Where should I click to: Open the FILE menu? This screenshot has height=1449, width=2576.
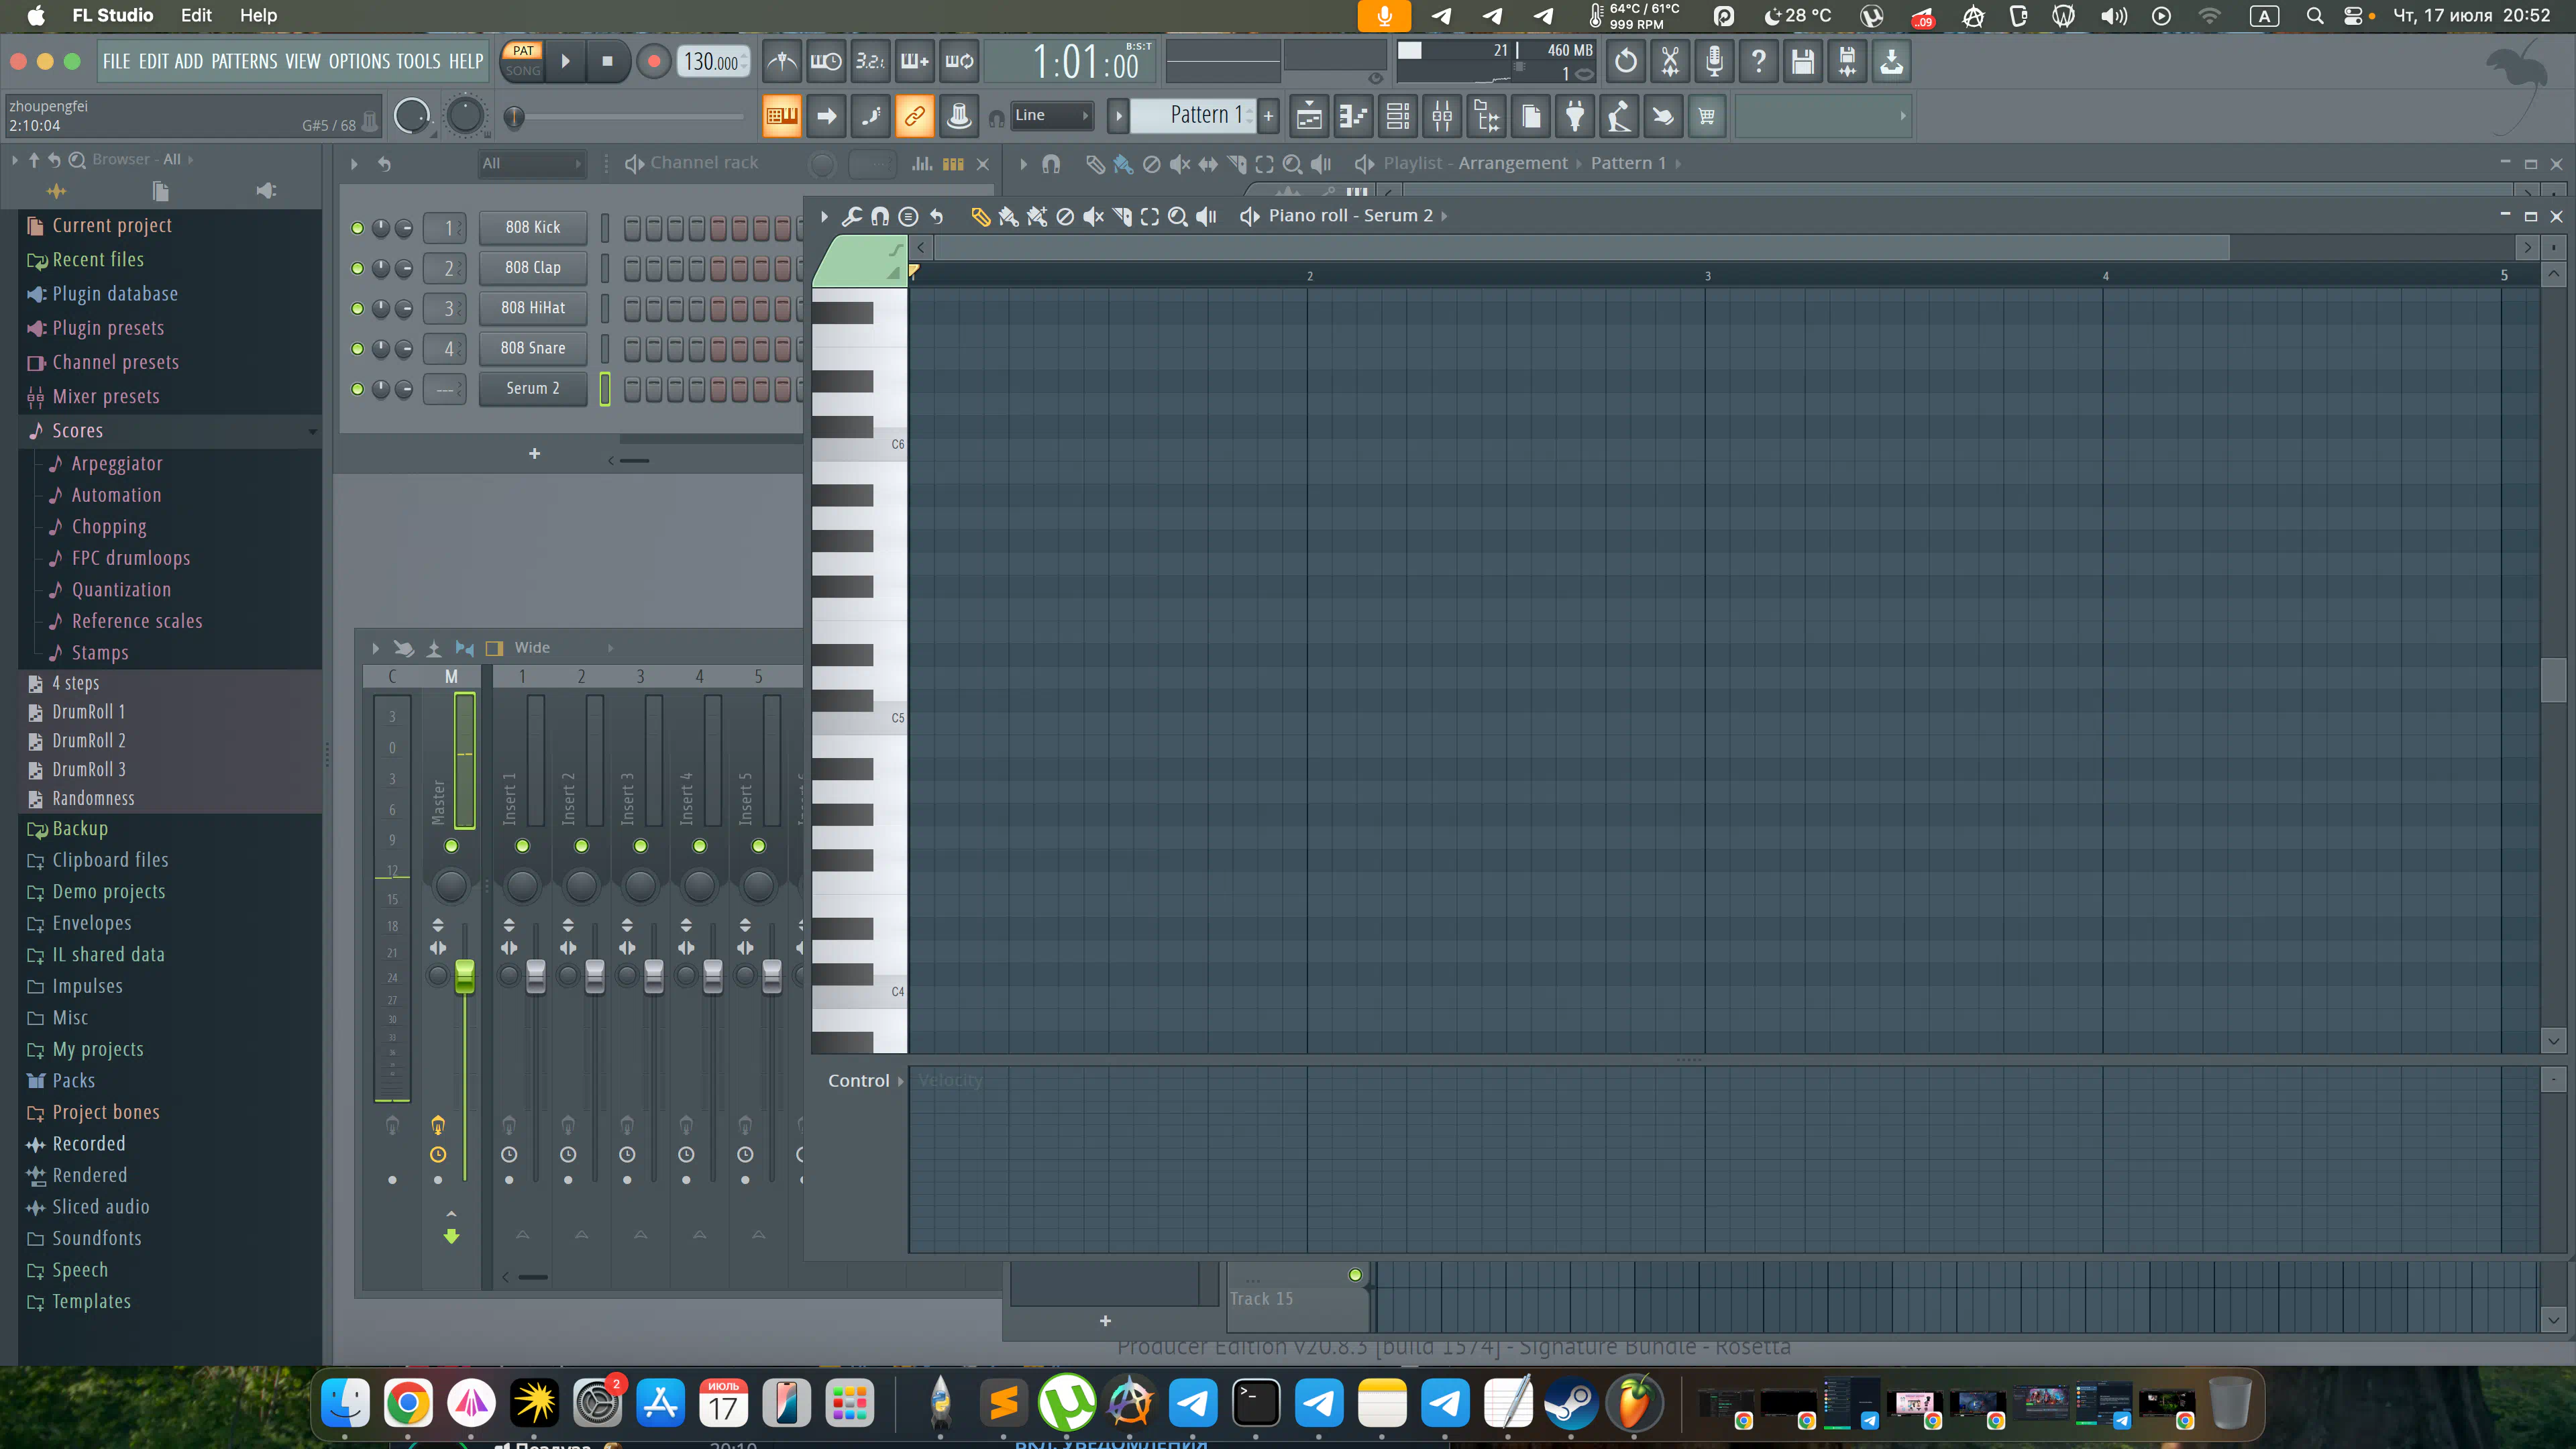coord(116,61)
